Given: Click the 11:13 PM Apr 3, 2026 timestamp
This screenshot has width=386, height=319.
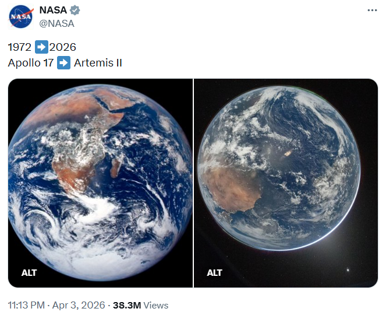Looking at the screenshot, I should point(56,305).
